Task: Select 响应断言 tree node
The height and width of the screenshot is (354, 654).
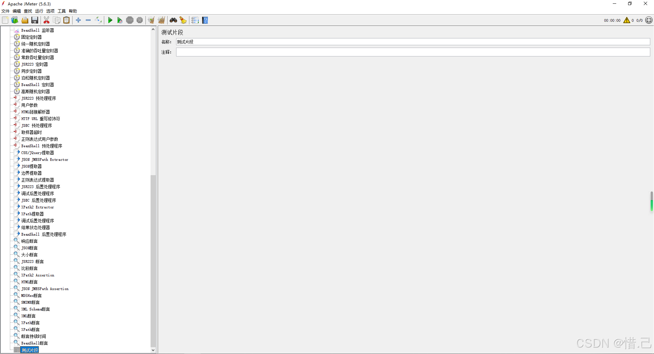Action: 29,241
